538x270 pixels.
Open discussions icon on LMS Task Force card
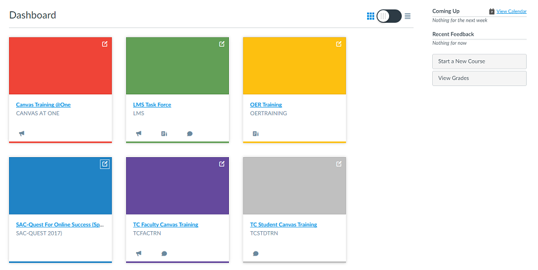189,134
